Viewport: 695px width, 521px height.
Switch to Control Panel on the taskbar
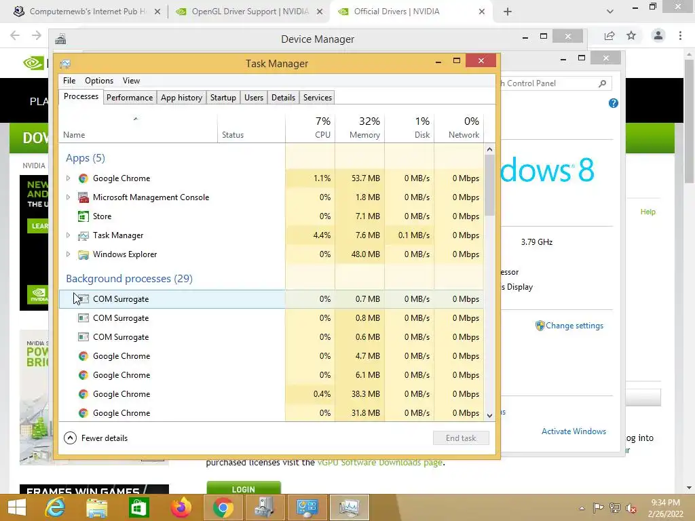click(307, 507)
